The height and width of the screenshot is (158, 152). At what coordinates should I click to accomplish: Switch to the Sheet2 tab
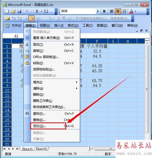41,149
